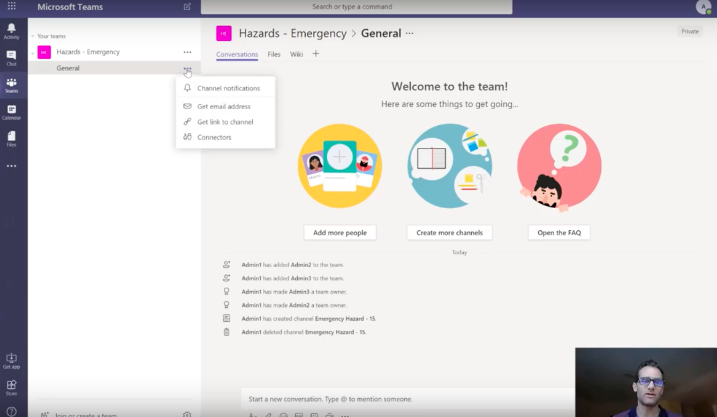The image size is (717, 417).
Task: Click Join or create a team
Action: coord(86,414)
